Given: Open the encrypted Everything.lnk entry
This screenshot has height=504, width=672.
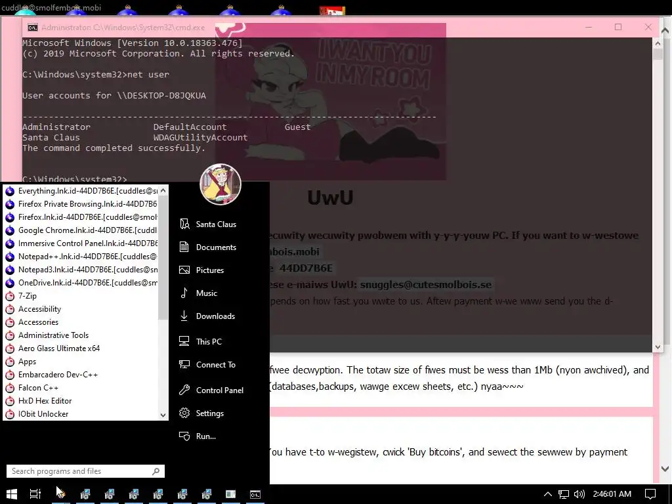Looking at the screenshot, I should [x=81, y=191].
